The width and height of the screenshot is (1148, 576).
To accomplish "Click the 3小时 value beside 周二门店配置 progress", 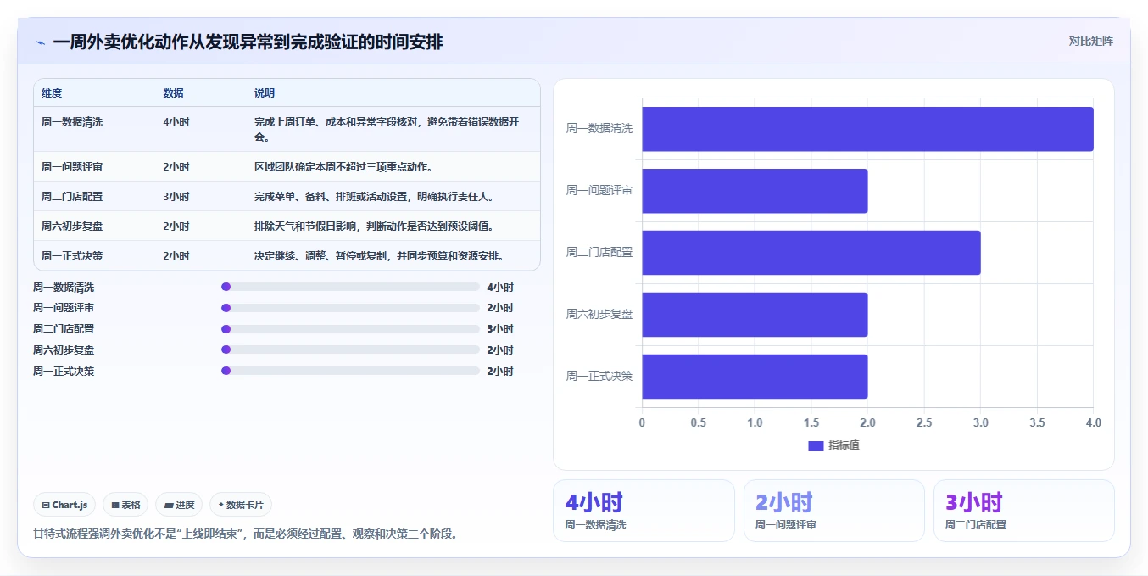I will click(x=500, y=329).
